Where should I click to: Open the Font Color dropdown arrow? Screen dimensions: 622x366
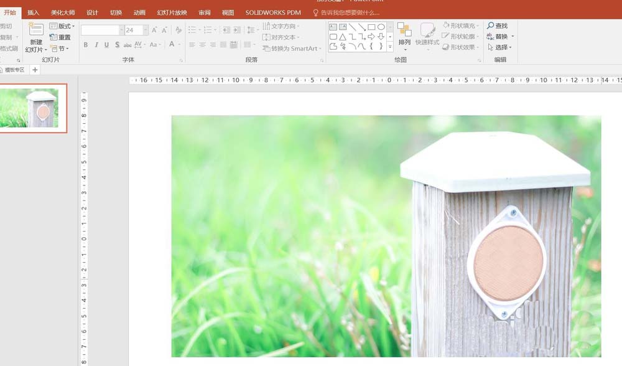tap(180, 45)
